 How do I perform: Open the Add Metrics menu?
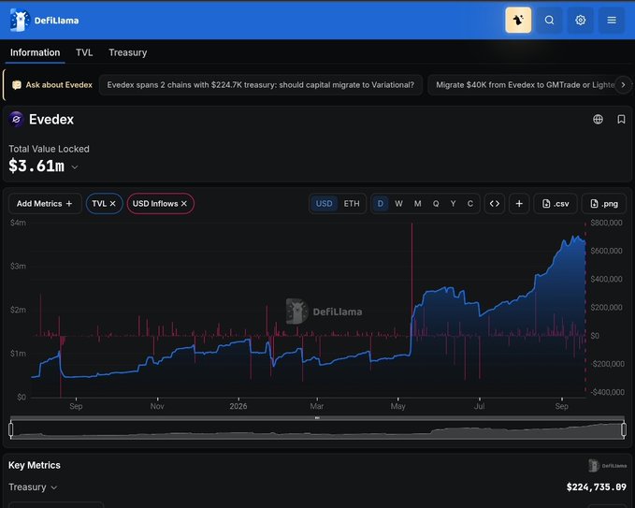coord(45,203)
